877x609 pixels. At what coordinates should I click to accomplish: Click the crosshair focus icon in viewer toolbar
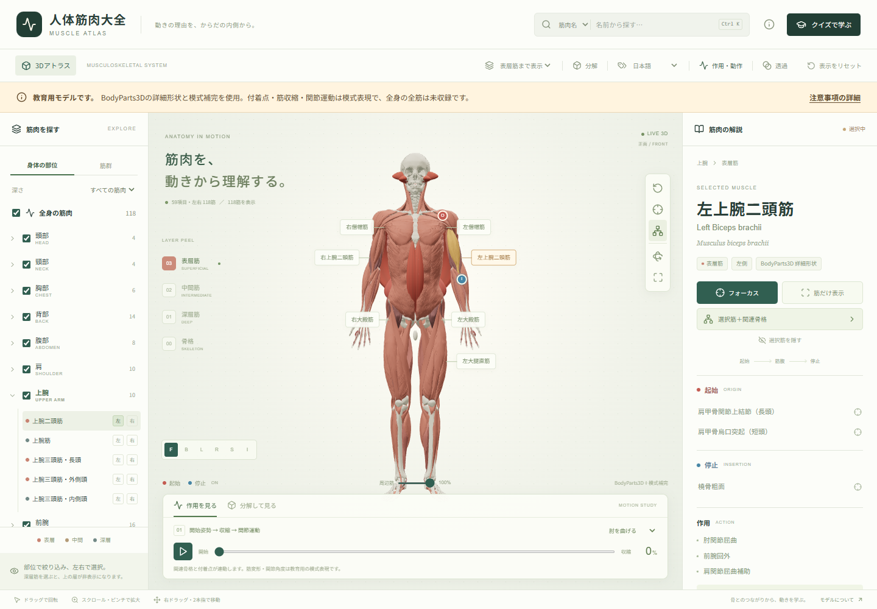tap(658, 209)
